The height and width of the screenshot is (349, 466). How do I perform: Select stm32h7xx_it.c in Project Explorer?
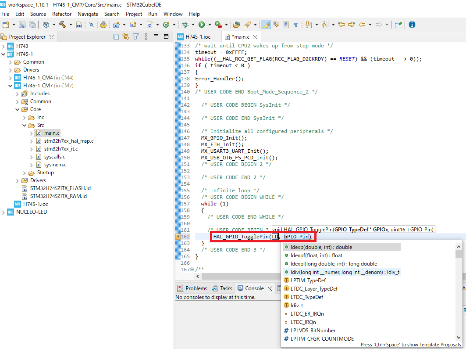click(61, 149)
